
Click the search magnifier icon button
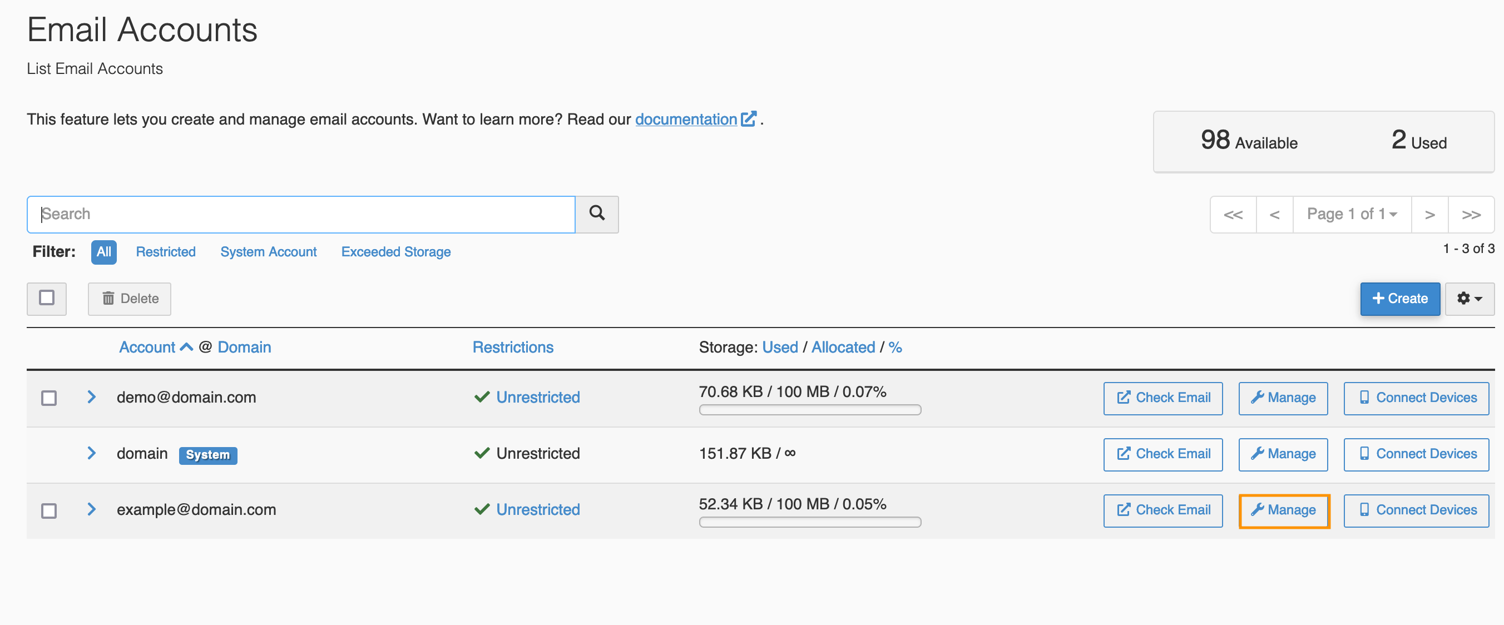tap(597, 214)
